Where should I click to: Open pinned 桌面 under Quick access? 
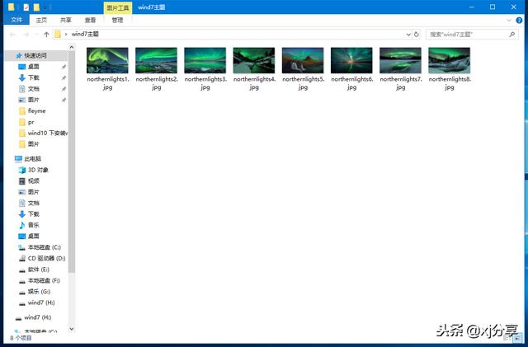click(33, 67)
